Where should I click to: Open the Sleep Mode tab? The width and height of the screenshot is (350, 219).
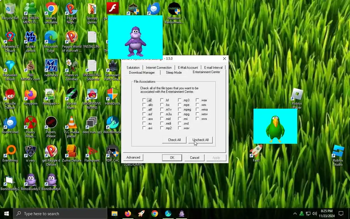[x=174, y=73]
